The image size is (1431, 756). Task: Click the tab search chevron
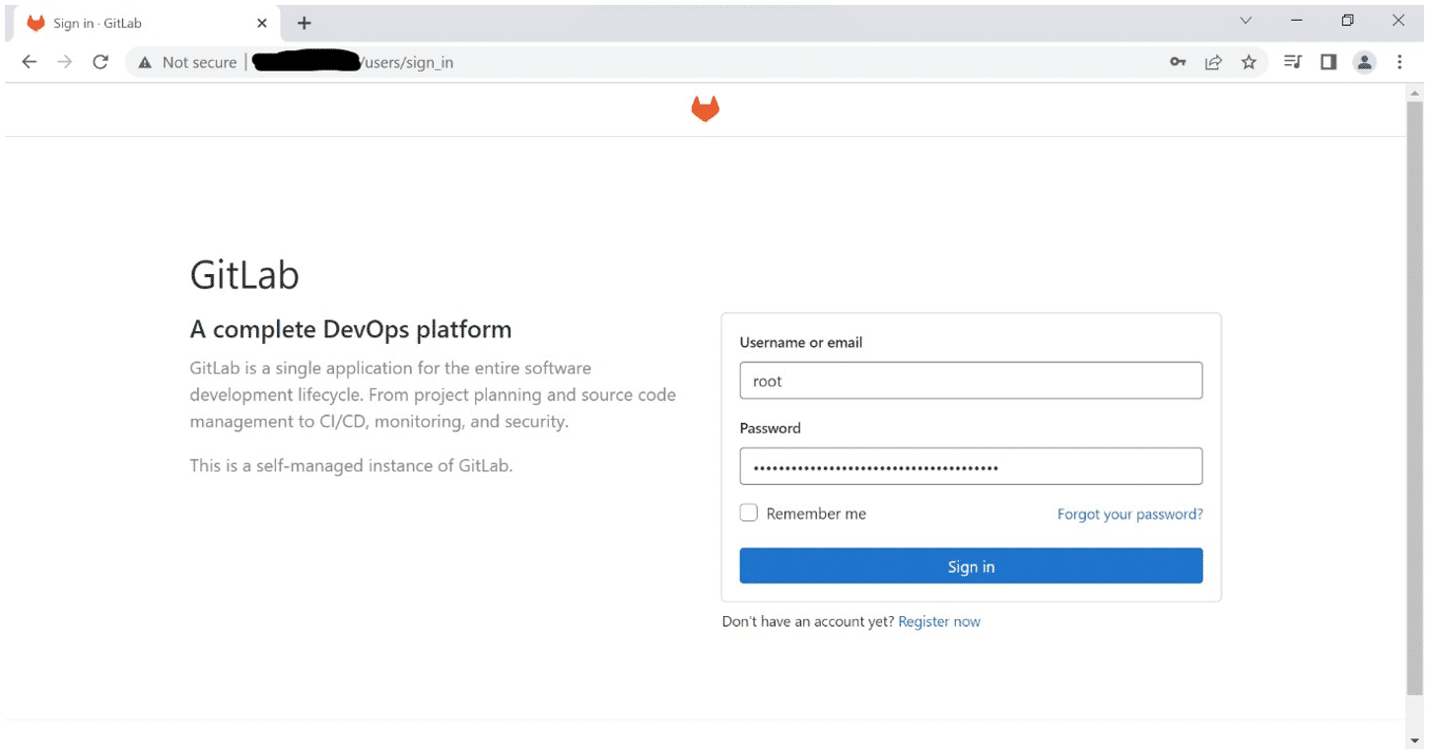click(x=1246, y=20)
